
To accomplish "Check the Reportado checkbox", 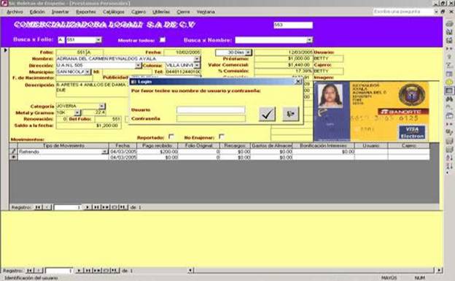I will (171, 136).
